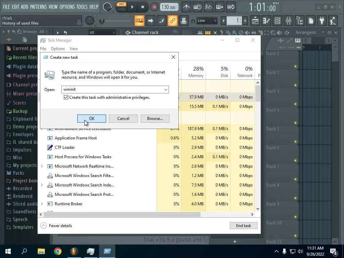The height and width of the screenshot is (258, 344).
Task: Collapse Task Manager with Fewer details
Action: [56, 225]
